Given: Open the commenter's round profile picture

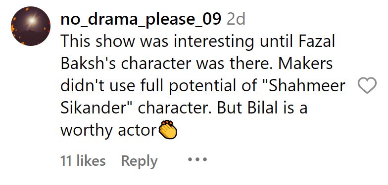Looking at the screenshot, I should [31, 26].
